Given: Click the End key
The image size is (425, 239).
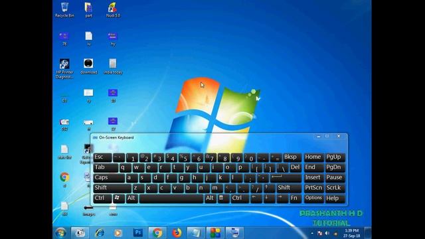Looking at the screenshot, I should [314, 167].
